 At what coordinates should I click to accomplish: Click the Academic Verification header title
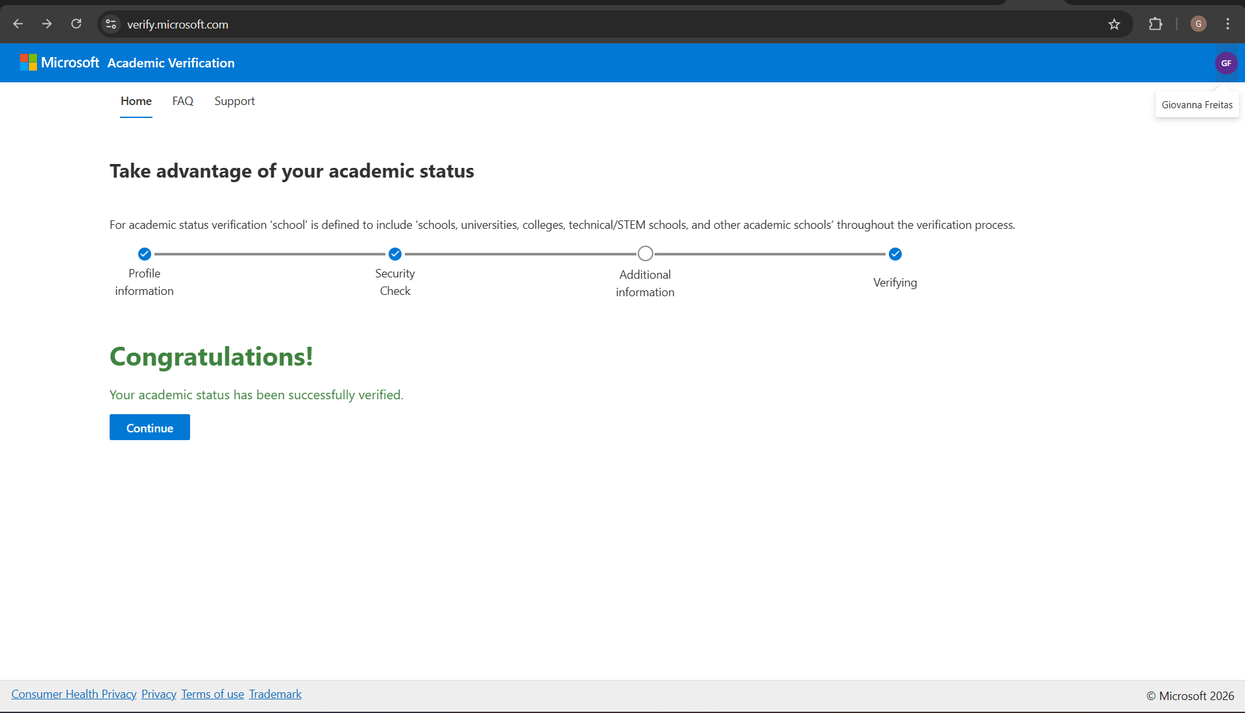[171, 63]
